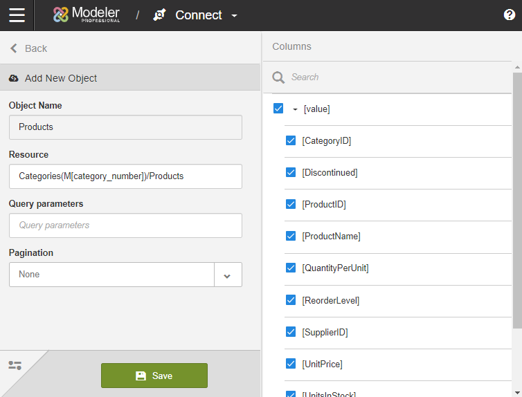Click the Connect module icon
The width and height of the screenshot is (522, 397).
[x=160, y=15]
